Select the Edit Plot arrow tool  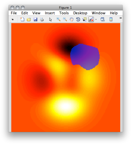[50, 20]
